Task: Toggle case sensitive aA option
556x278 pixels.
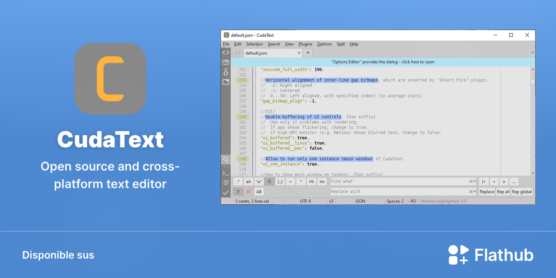Action: (249, 182)
